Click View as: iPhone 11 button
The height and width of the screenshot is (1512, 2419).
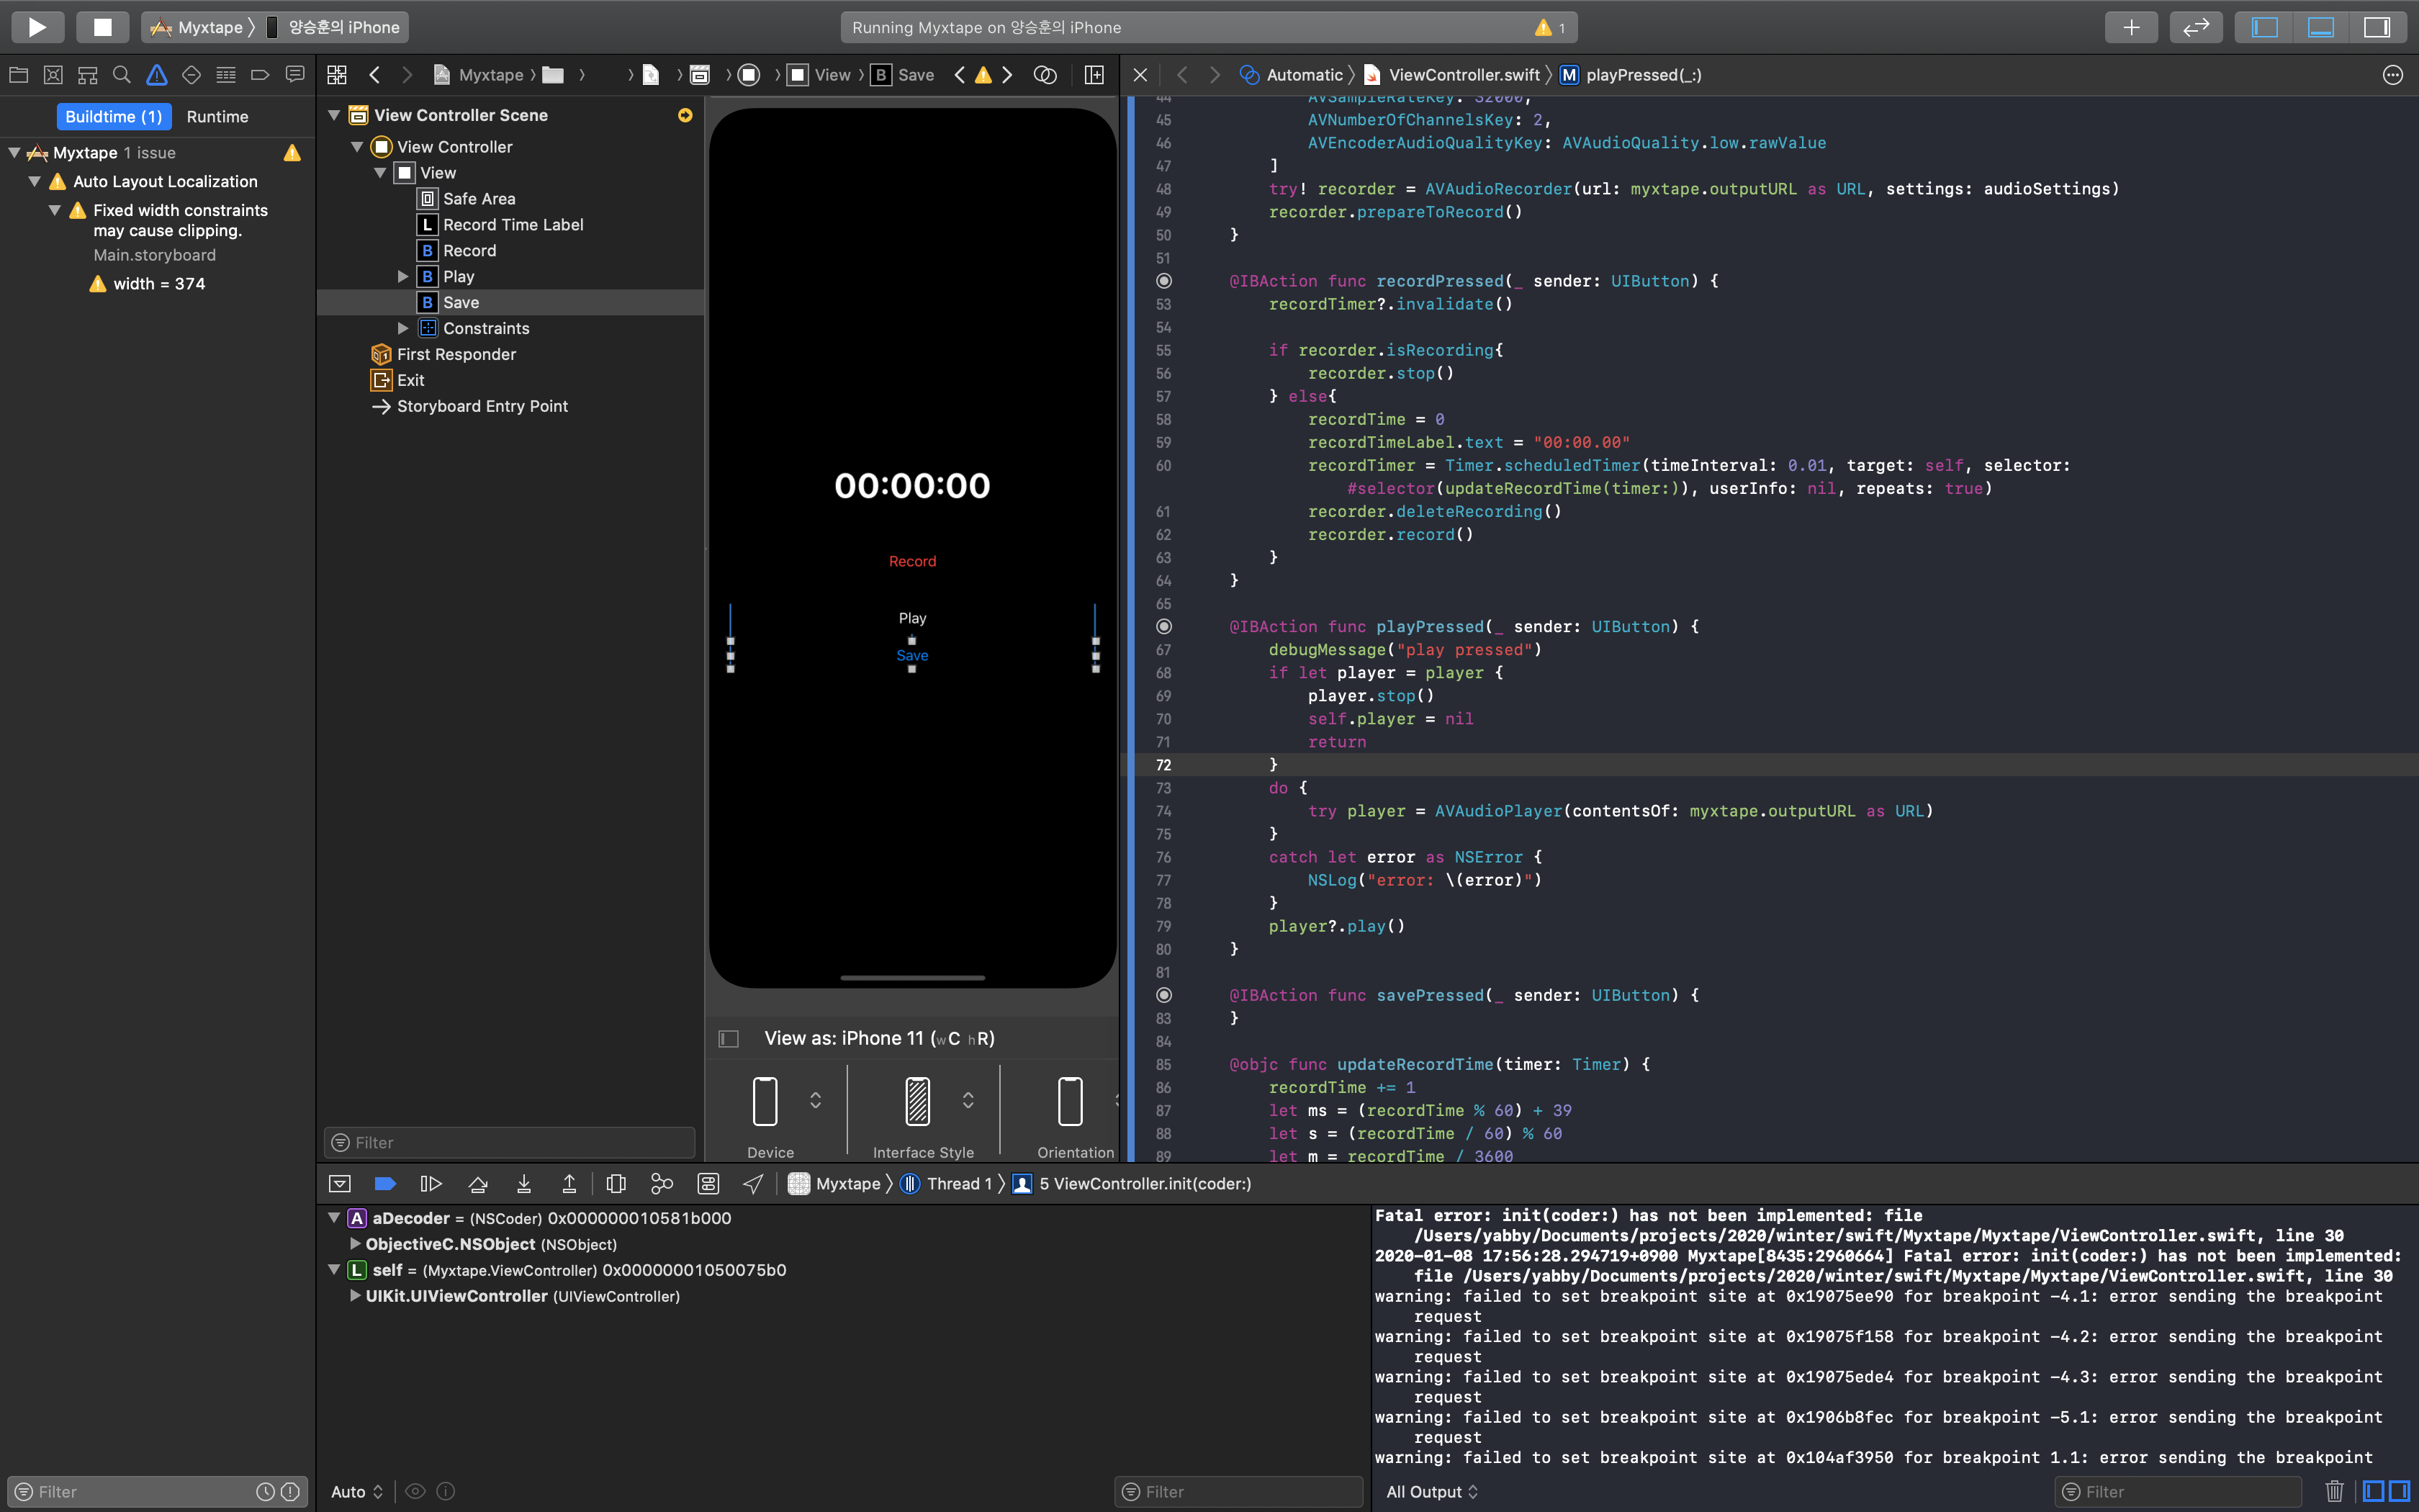(x=878, y=1038)
